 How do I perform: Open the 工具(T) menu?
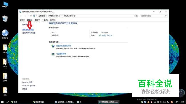[45, 20]
